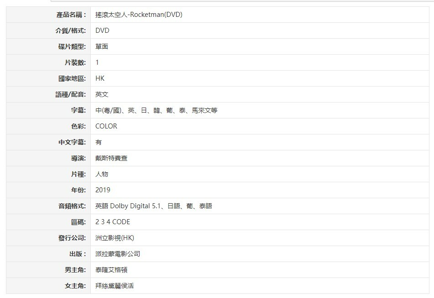
Task: Select lead actor 泰隆艾格頓
Action: click(111, 270)
